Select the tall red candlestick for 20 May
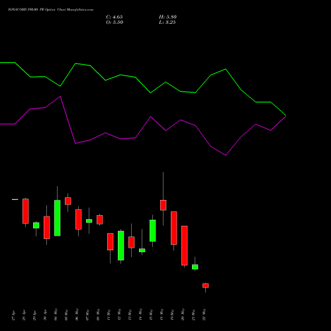 coord(185,246)
